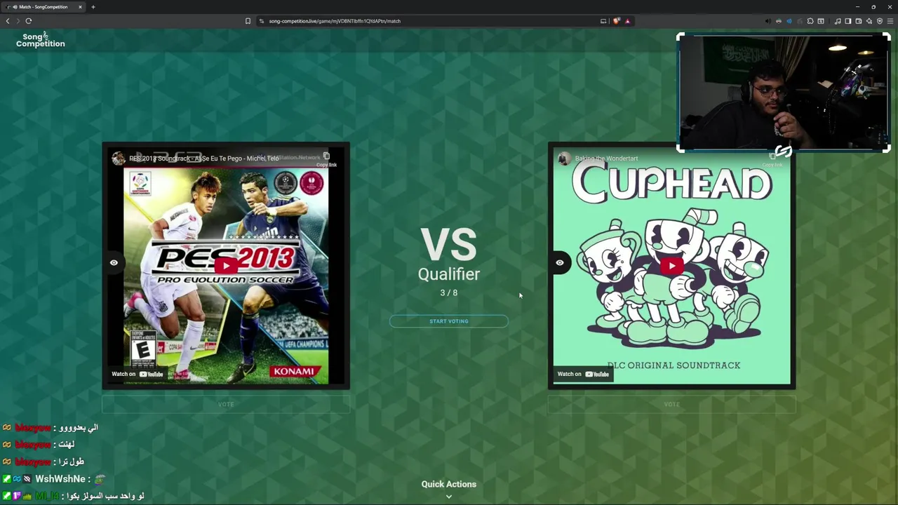Open the PES 2013 Soundtrack video title
898x505 pixels.
(204, 159)
